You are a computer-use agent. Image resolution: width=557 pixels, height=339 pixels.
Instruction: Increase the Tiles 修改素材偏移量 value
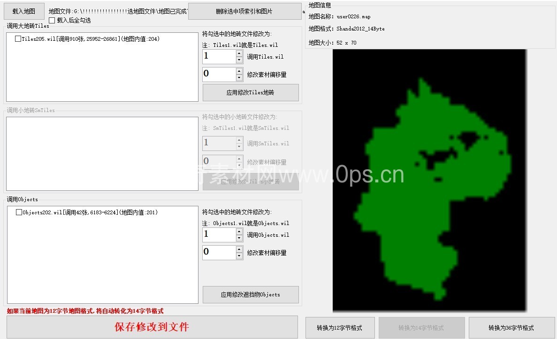pos(239,71)
